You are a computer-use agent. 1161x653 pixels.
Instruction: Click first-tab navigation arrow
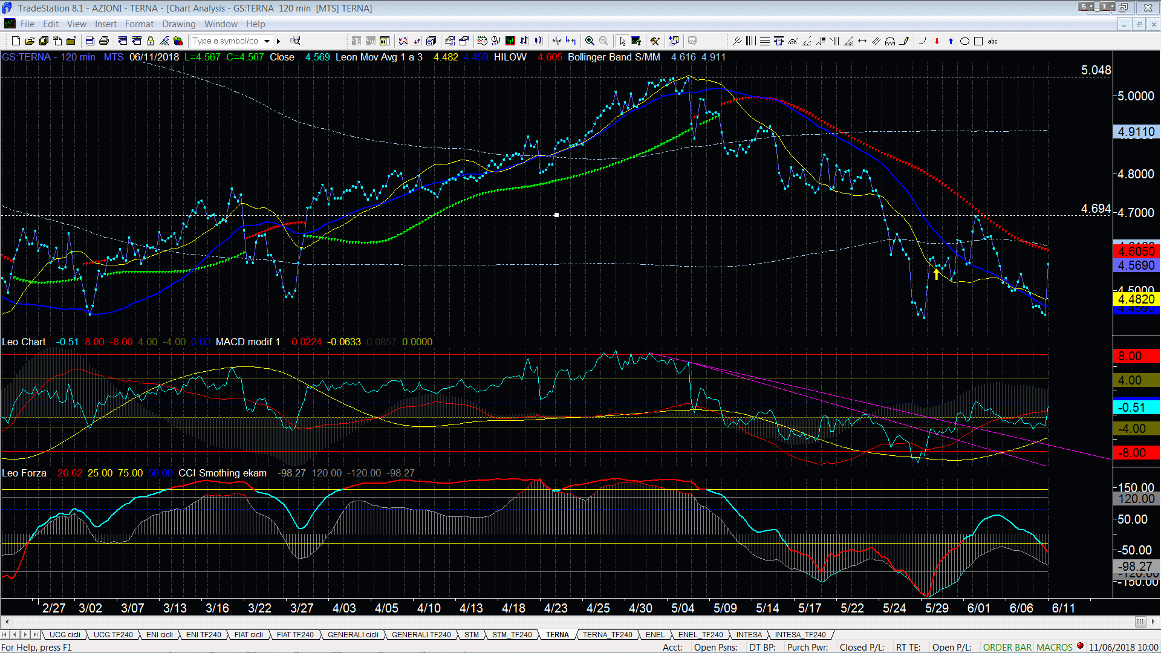coord(5,635)
